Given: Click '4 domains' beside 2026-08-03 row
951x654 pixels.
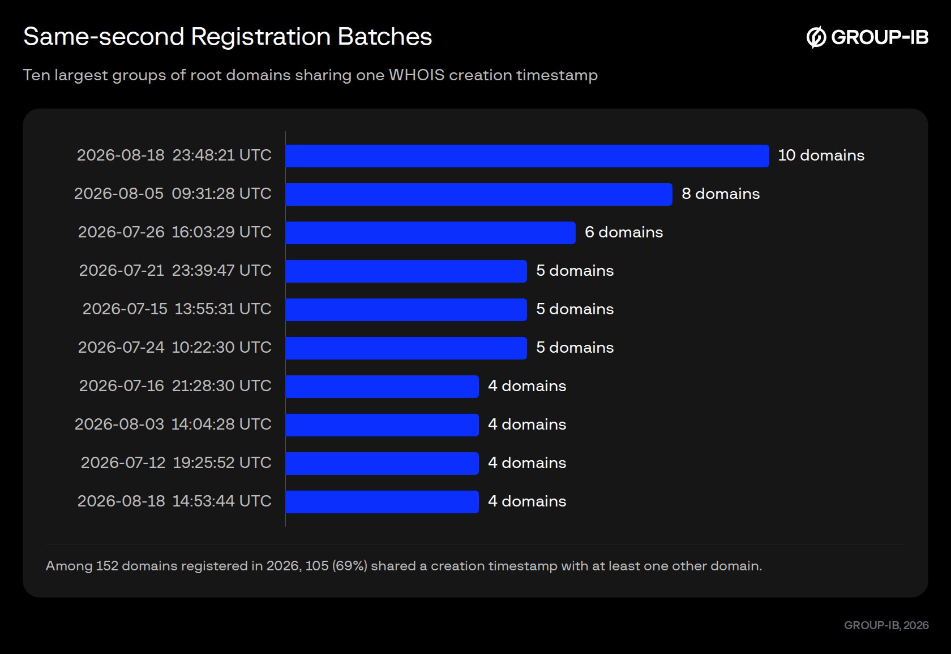Looking at the screenshot, I should point(527,425).
